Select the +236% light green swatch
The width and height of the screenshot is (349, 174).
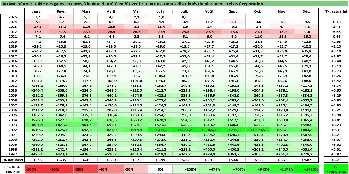click(184, 169)
